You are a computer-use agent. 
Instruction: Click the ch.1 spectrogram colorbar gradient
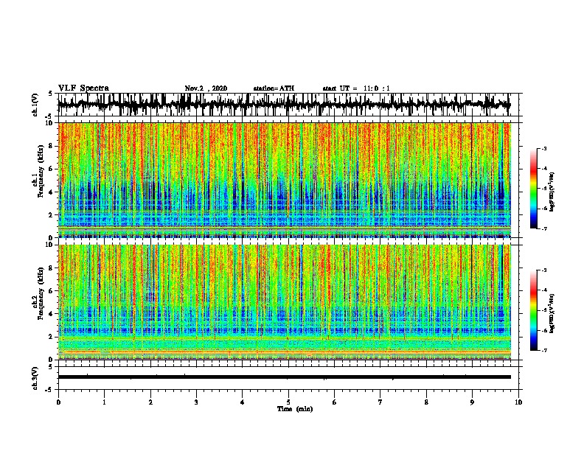533,189
